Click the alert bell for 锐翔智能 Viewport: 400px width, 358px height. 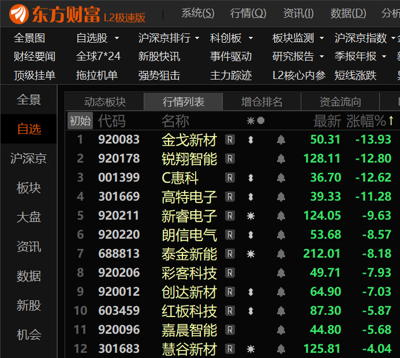(x=281, y=159)
